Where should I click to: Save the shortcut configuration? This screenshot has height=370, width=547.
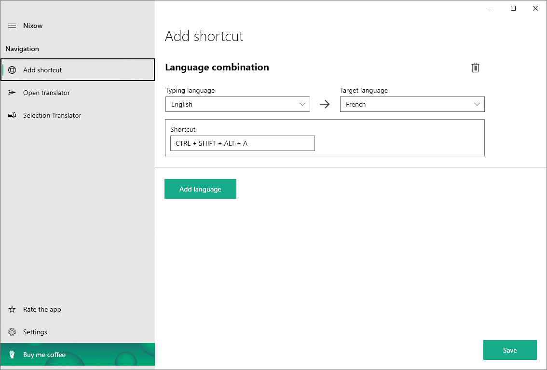(x=509, y=350)
